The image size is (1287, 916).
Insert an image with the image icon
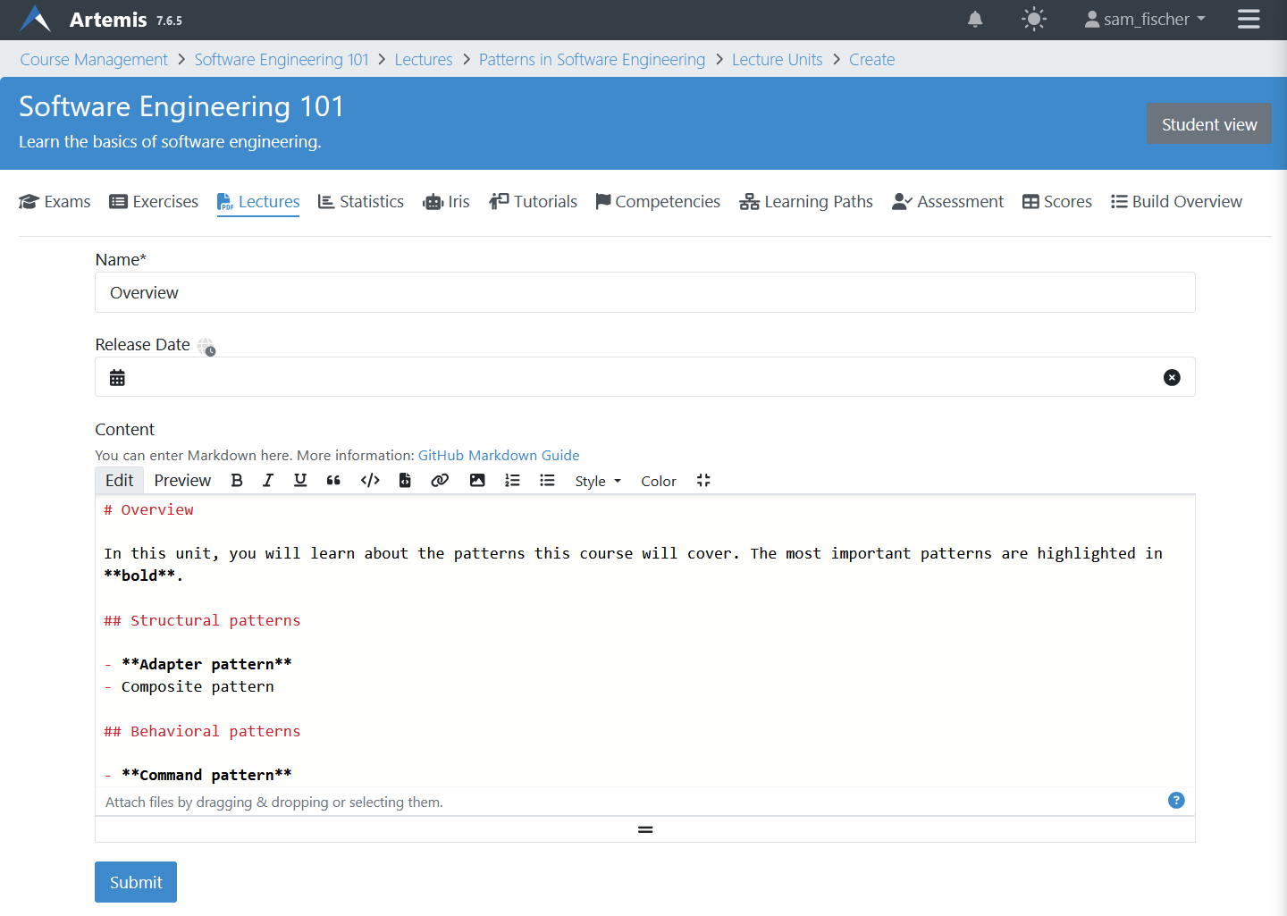[477, 480]
